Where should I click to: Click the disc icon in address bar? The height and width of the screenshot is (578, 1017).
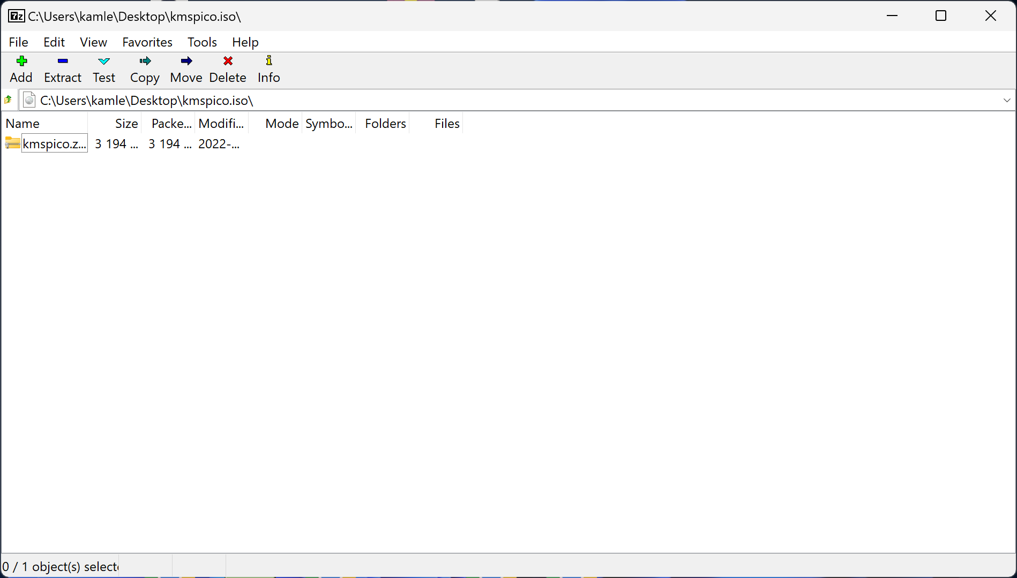[x=30, y=100]
